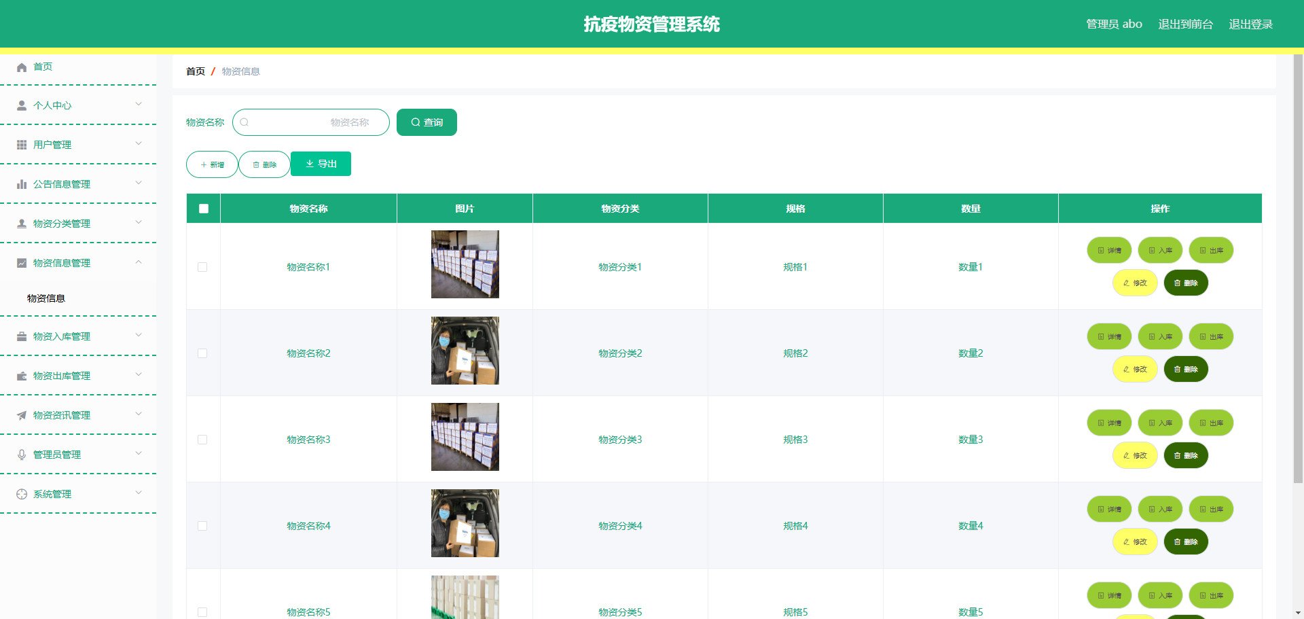Click the person icon next to 个人中心
1304x619 pixels.
click(22, 106)
